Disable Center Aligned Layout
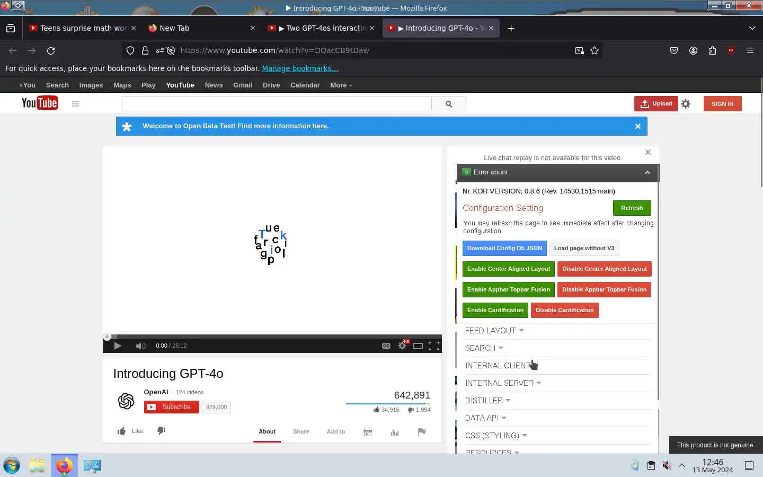This screenshot has height=477, width=763. (604, 269)
